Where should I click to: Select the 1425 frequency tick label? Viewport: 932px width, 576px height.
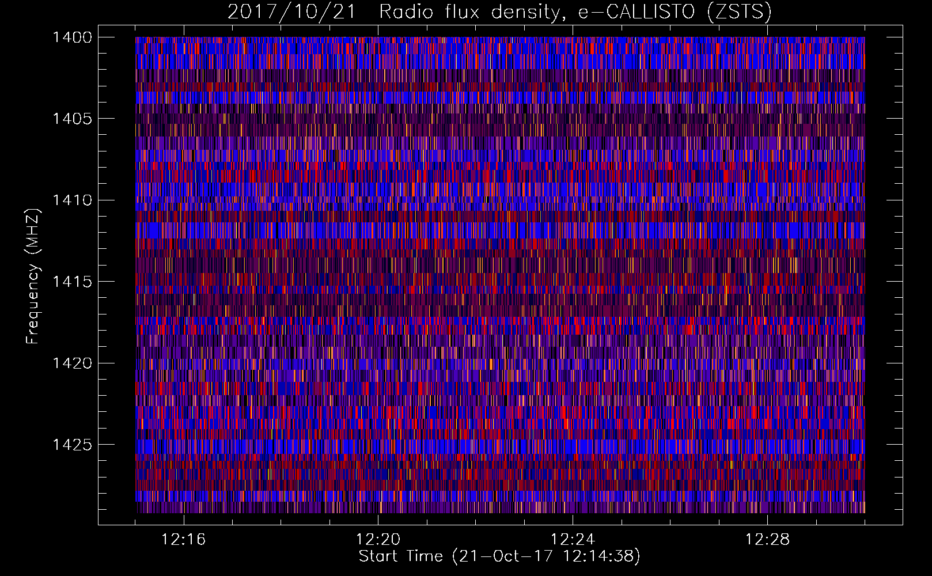pos(72,445)
